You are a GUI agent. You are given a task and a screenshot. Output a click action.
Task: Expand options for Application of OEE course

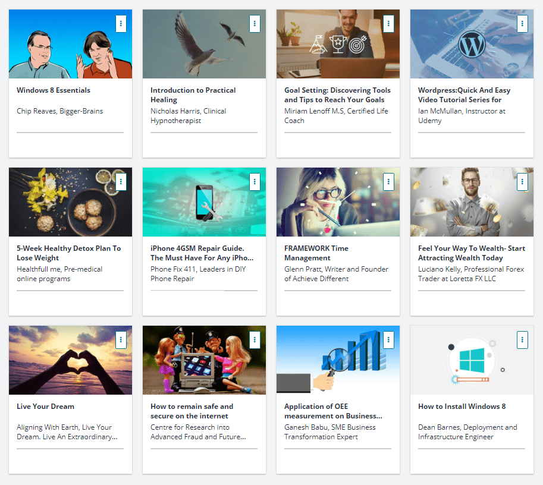tap(388, 340)
